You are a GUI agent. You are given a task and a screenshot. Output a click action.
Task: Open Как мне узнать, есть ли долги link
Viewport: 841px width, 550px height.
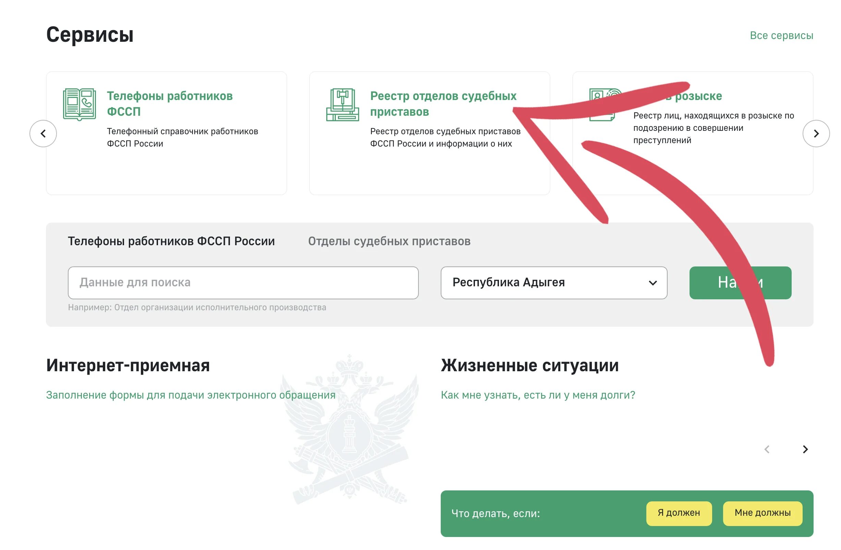coord(538,395)
